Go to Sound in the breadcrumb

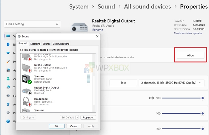pyautogui.click(x=106, y=7)
